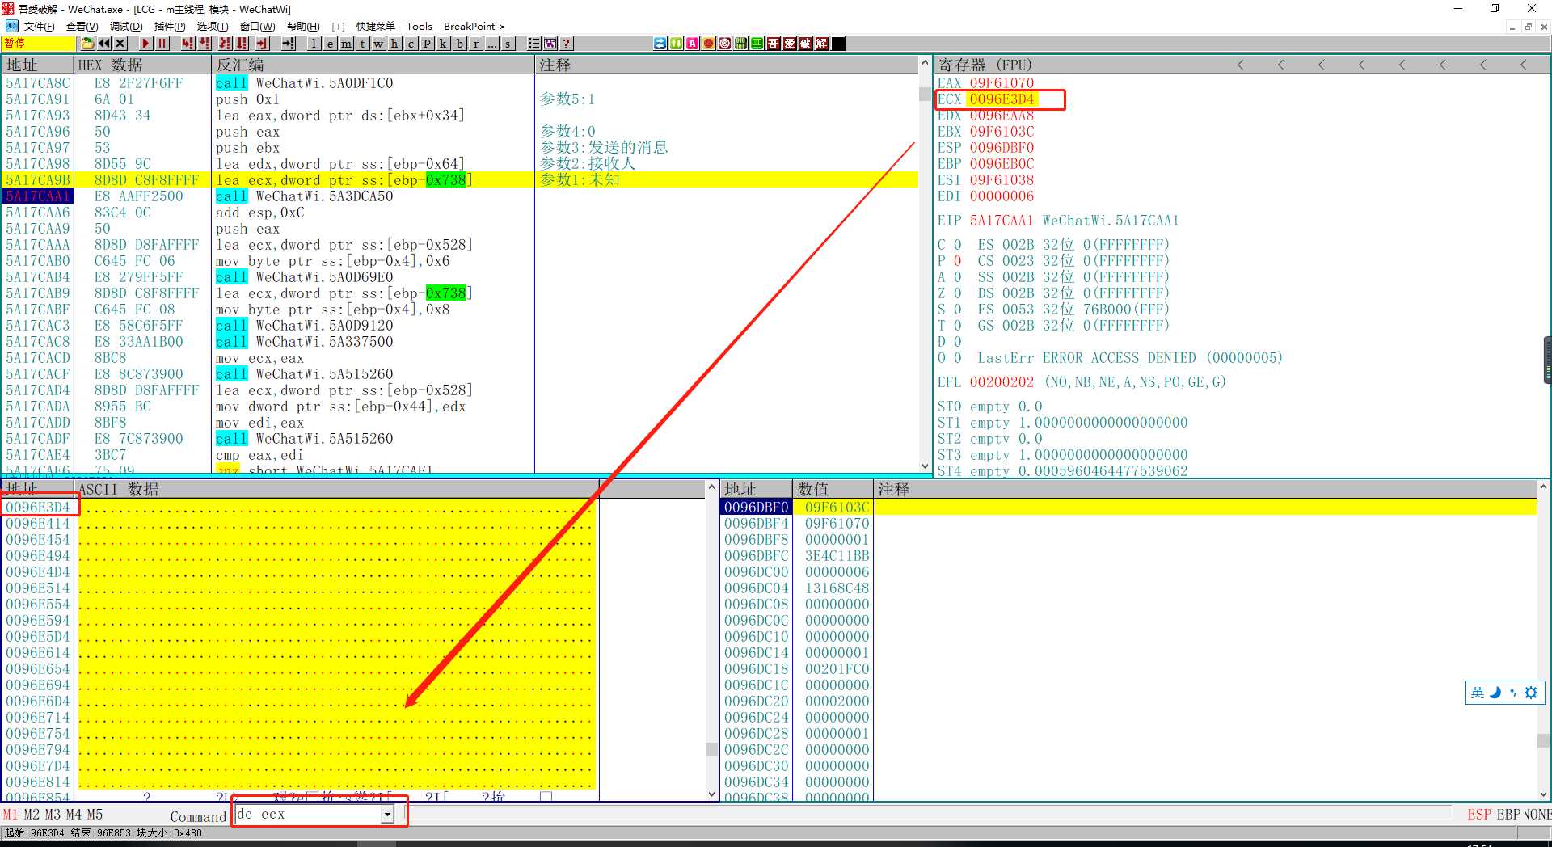Click the 反汇编 column header
Screen dimensions: 1552x847
click(373, 65)
